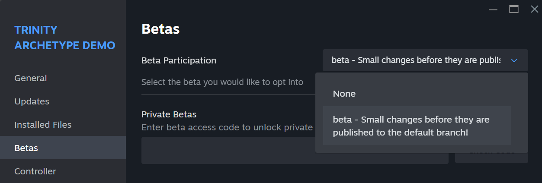Click the "Private Betas" label
Screen dimensions: 542x183
pyautogui.click(x=169, y=114)
